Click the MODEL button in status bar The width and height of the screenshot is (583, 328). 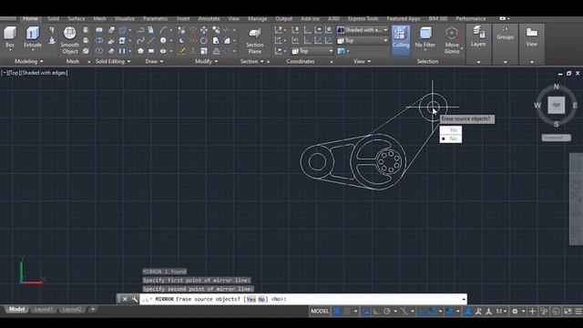[320, 312]
